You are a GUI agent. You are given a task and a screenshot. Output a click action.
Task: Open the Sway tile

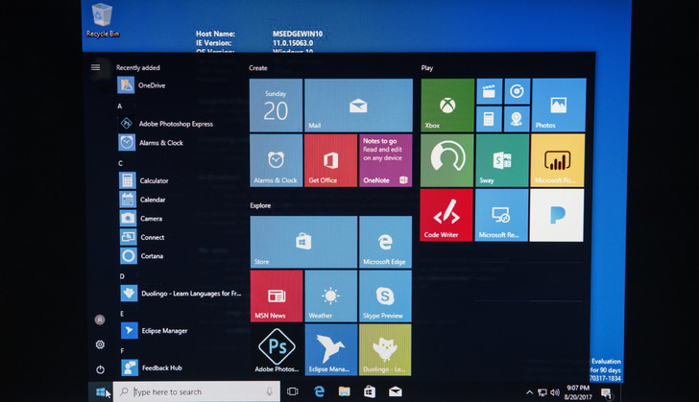[x=501, y=159]
